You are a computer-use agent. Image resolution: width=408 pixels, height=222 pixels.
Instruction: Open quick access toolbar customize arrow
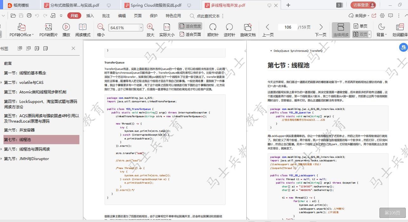61,16
